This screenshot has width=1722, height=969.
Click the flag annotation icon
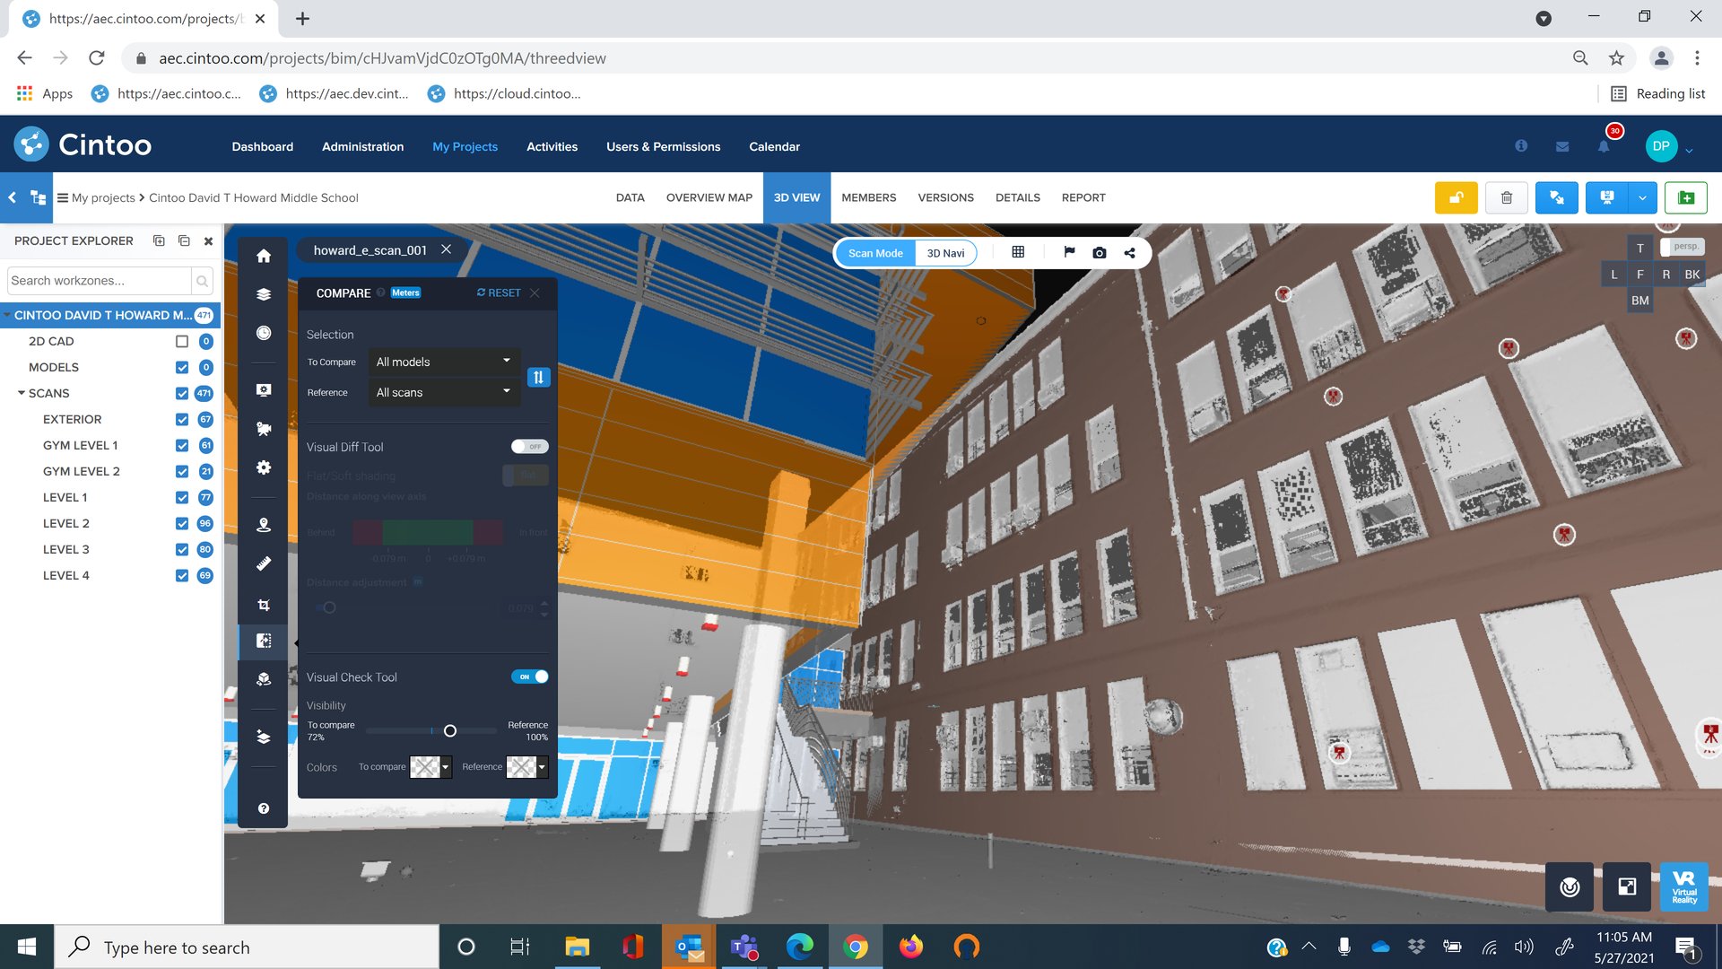[x=1068, y=253]
